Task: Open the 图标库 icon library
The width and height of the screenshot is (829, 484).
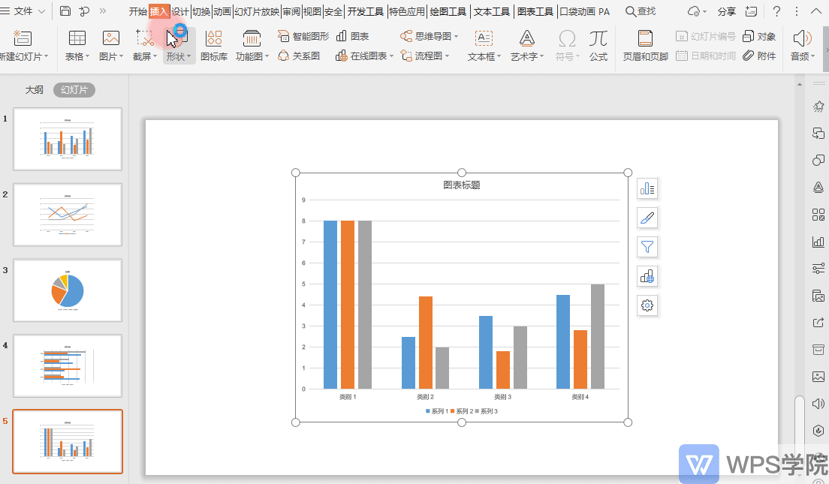Action: (x=214, y=46)
